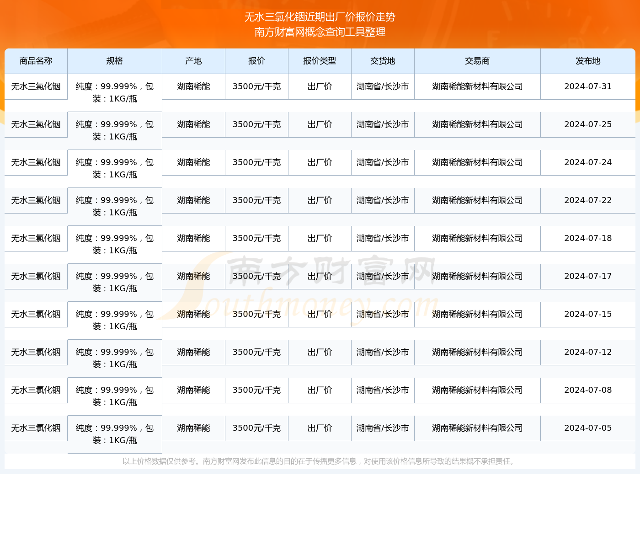Click the spec cell in the 2024-07-05 row
This screenshot has height=551, width=640.
click(115, 434)
